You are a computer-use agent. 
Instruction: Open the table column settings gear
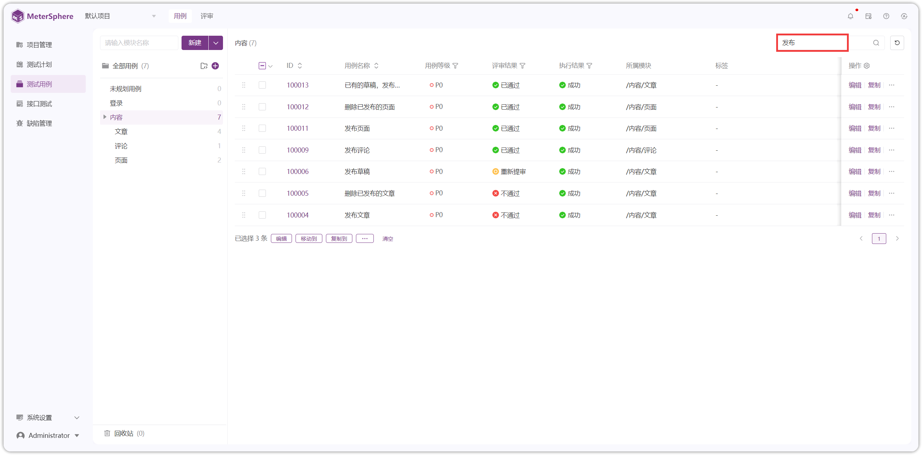pos(867,66)
